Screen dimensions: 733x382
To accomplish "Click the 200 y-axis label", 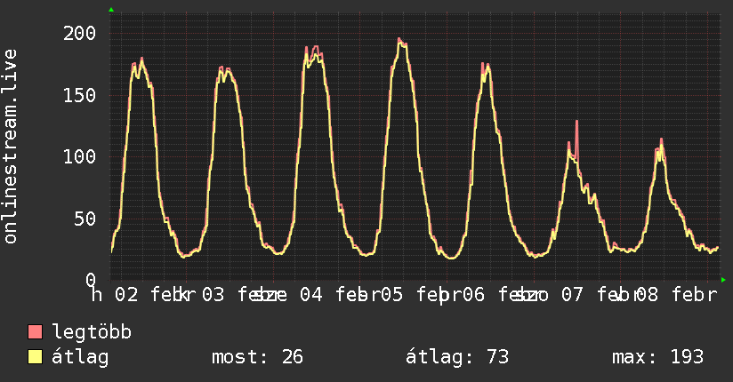I will coord(79,33).
